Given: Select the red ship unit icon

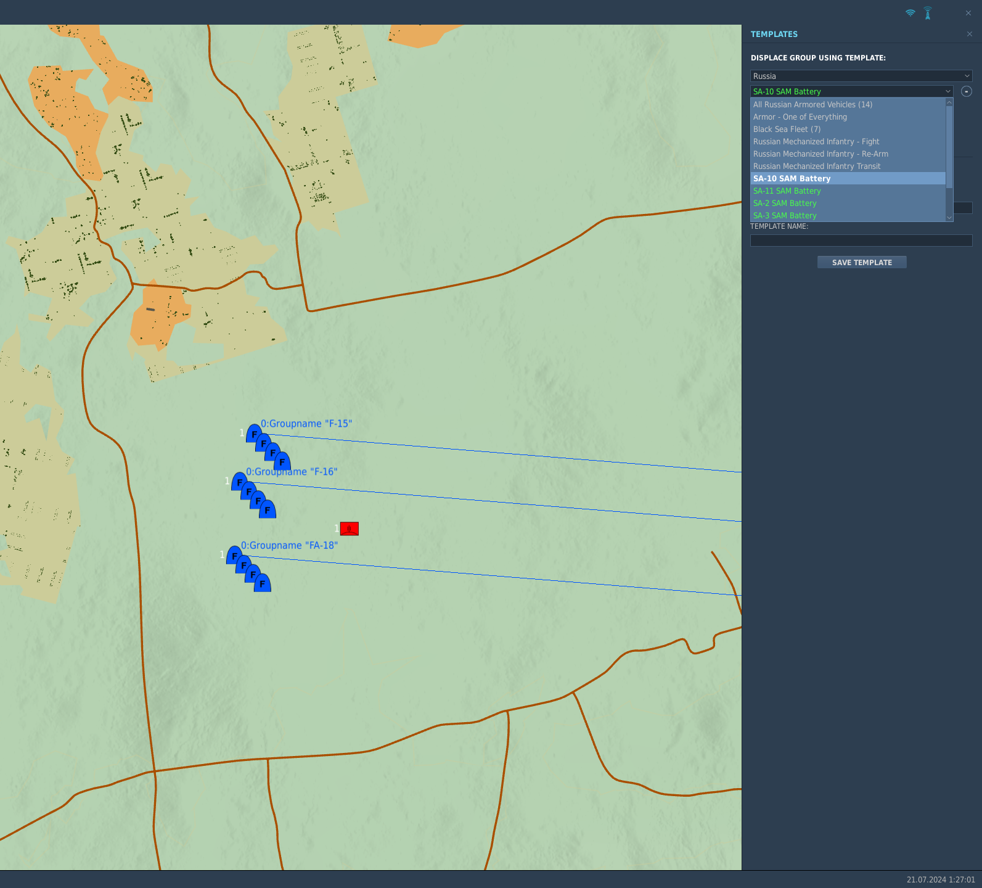Looking at the screenshot, I should [x=350, y=528].
